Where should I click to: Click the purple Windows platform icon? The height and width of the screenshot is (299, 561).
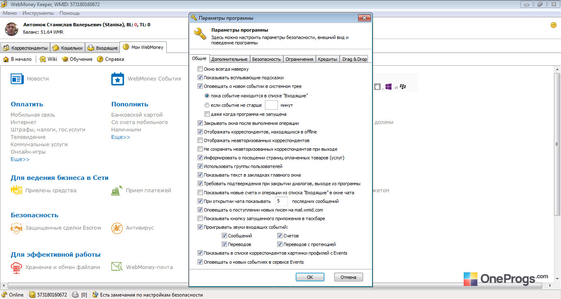pyautogui.click(x=388, y=87)
